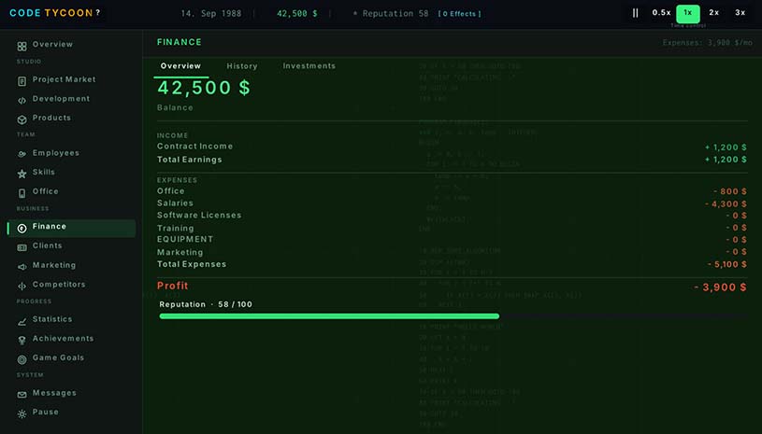Click the top bar balance '42,500 $'

pyautogui.click(x=297, y=14)
